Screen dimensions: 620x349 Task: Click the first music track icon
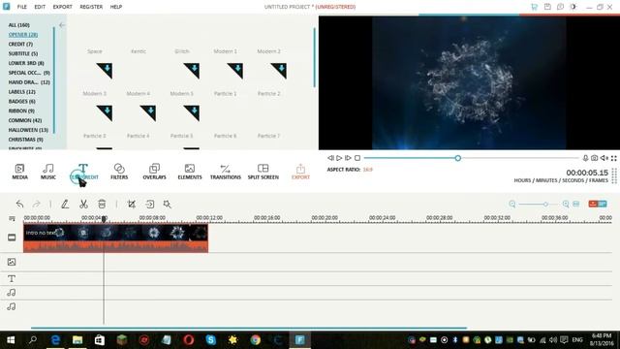click(12, 293)
